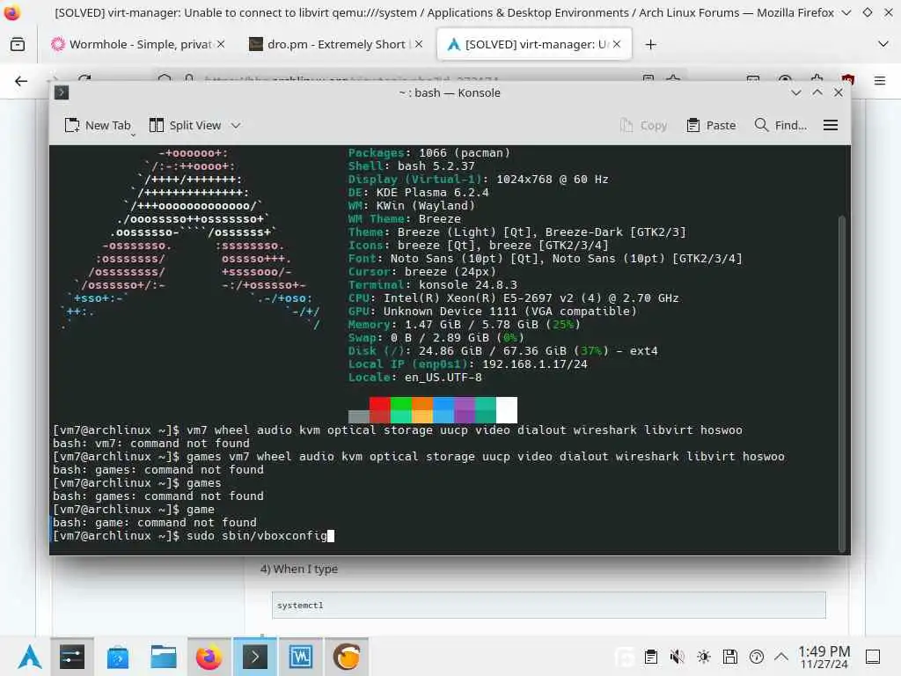Open the updates/network circular tray icon
The height and width of the screenshot is (676, 901).
tap(756, 657)
